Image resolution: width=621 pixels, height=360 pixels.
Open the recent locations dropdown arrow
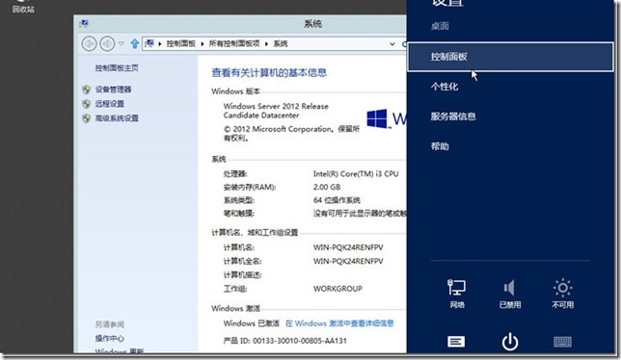pyautogui.click(x=121, y=43)
